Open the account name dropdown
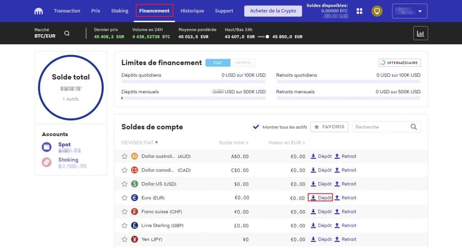 point(410,11)
